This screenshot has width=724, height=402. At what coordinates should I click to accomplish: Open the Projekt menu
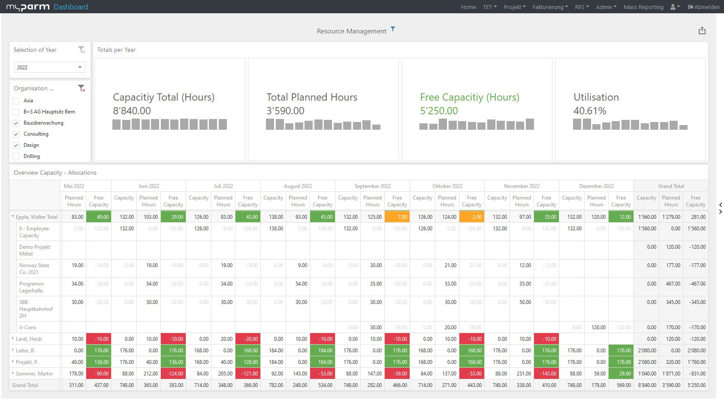click(514, 7)
